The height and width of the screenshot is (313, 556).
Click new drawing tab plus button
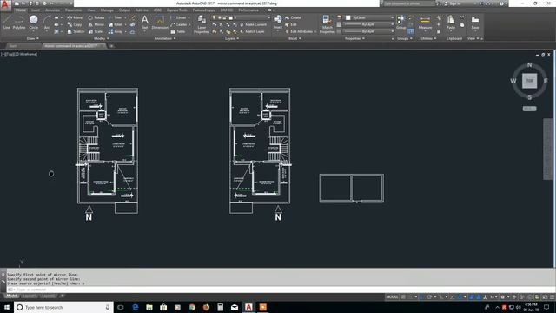pyautogui.click(x=111, y=46)
